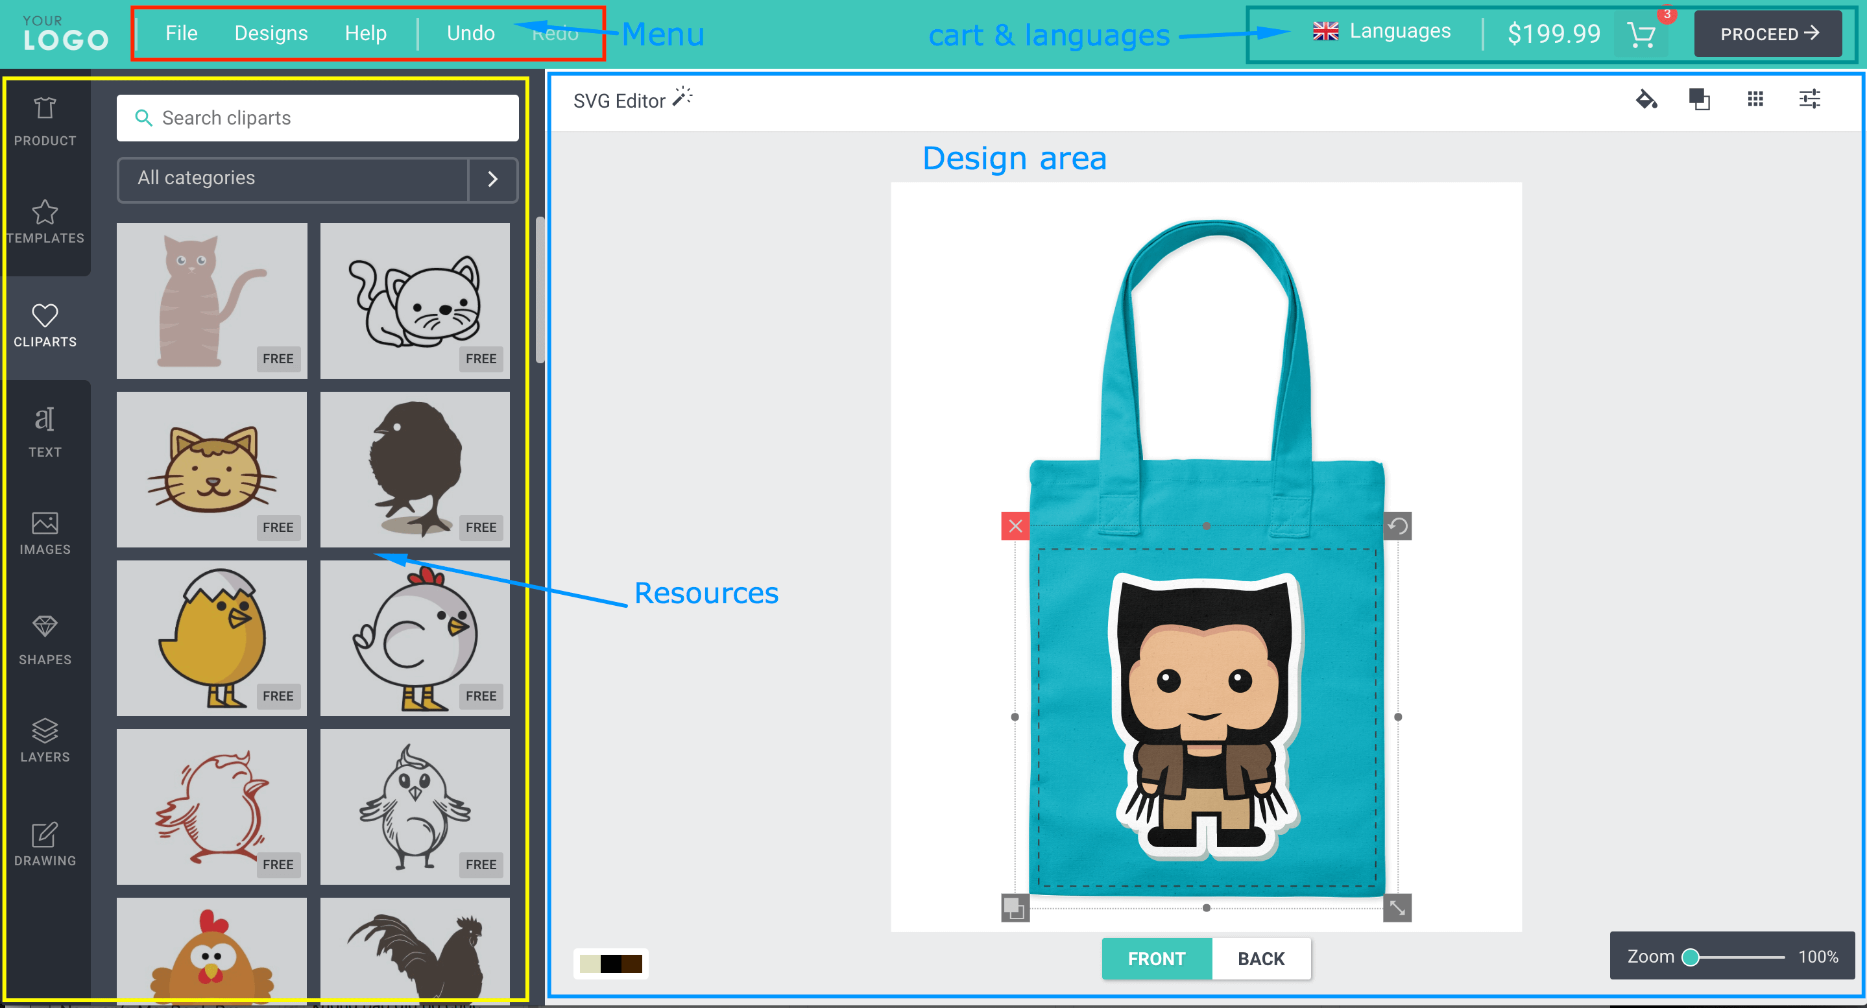The height and width of the screenshot is (1008, 1867).
Task: Open the Product panel shirt icon
Action: tap(45, 119)
